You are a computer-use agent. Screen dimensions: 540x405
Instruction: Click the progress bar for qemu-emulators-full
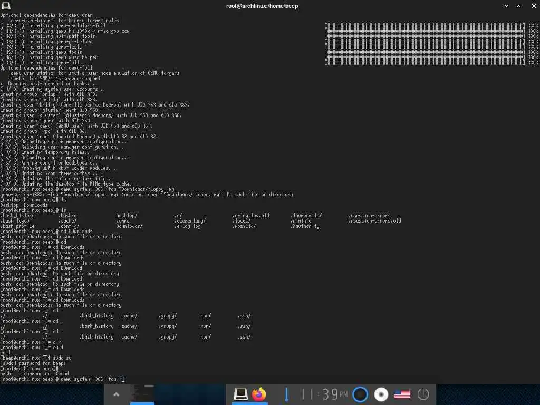425,25
